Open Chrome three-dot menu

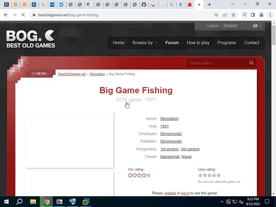click(x=270, y=15)
